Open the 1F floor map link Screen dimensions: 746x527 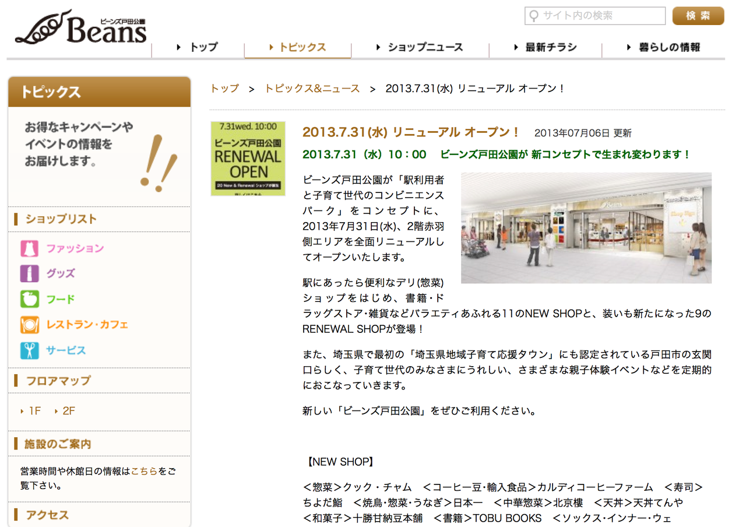34,411
